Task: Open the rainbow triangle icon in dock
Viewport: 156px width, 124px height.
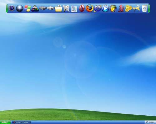Action: coord(35,8)
